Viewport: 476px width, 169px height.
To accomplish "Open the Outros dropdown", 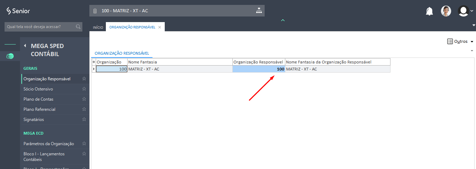I will tap(460, 41).
